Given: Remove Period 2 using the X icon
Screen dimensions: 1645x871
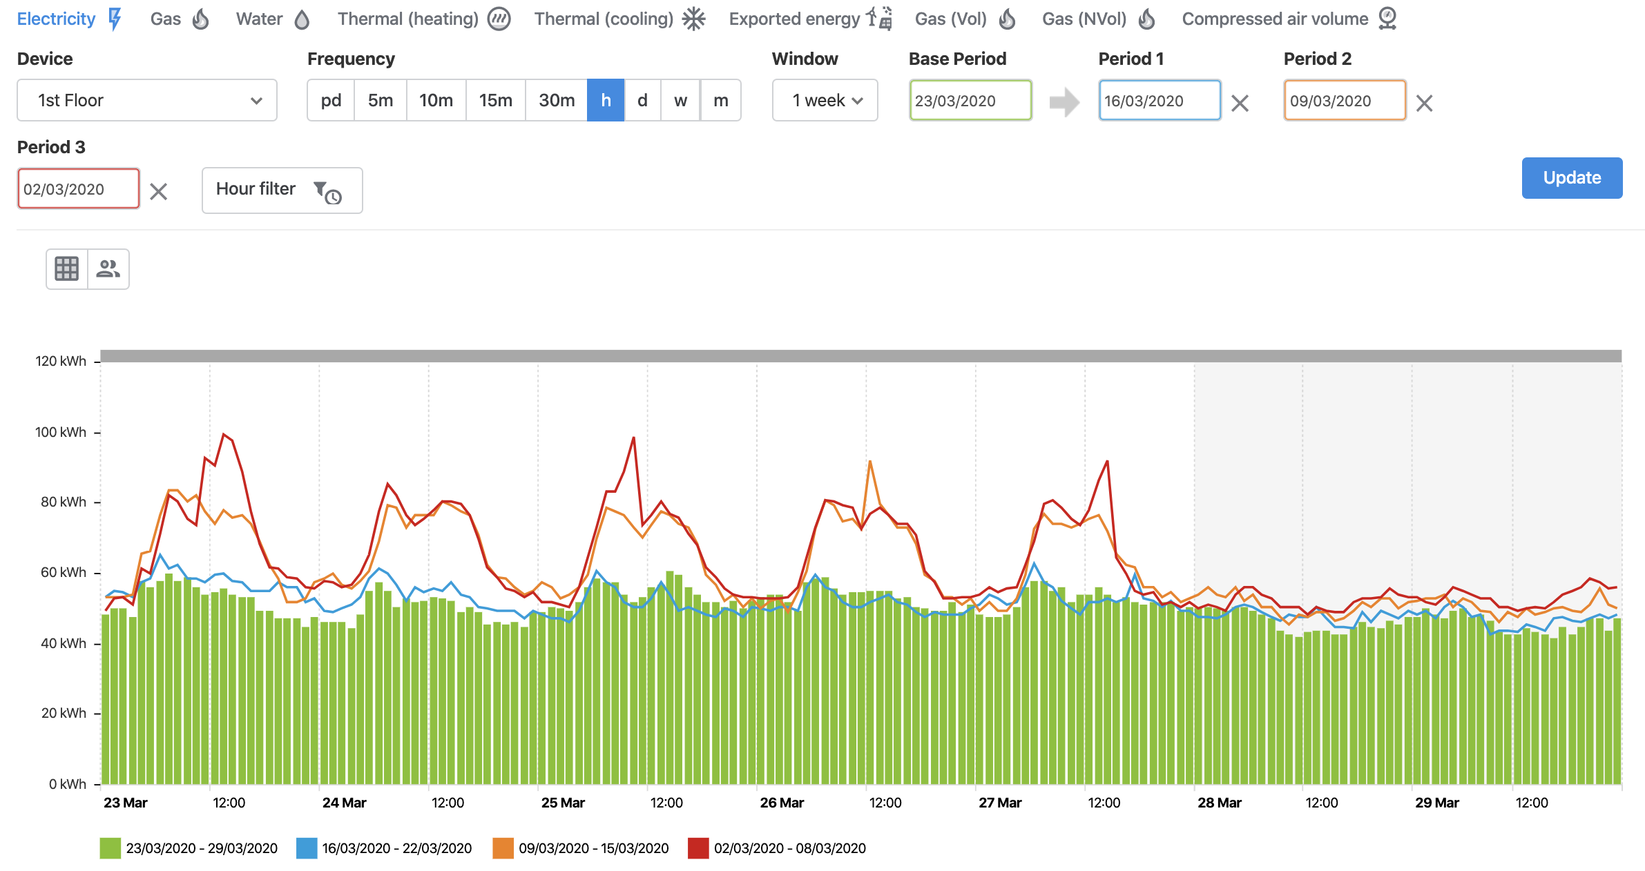Looking at the screenshot, I should point(1424,104).
